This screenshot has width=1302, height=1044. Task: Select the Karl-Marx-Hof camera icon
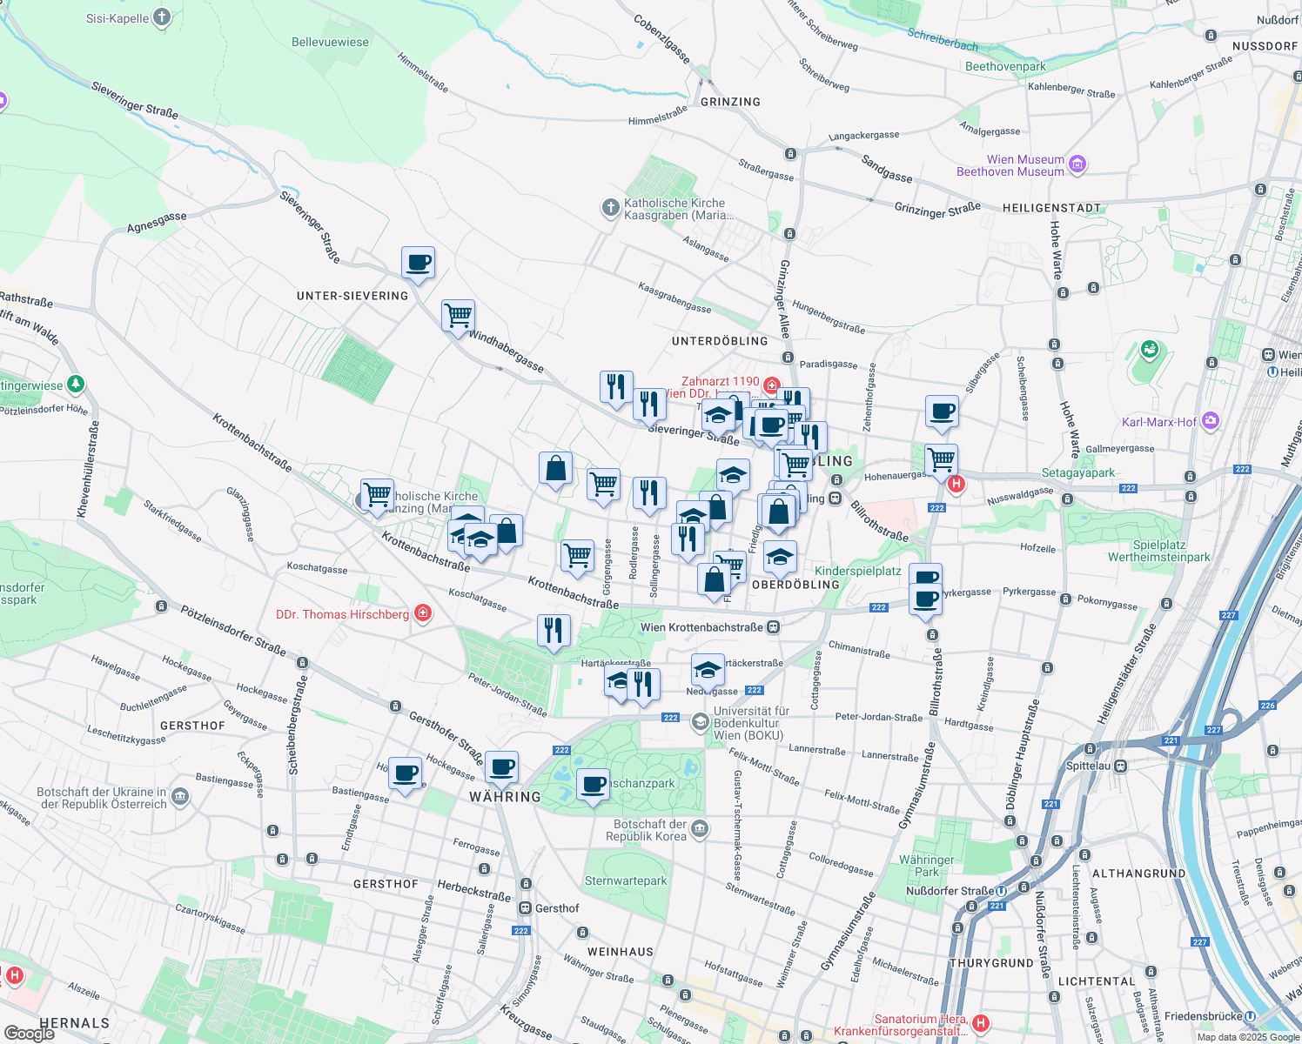[1210, 422]
